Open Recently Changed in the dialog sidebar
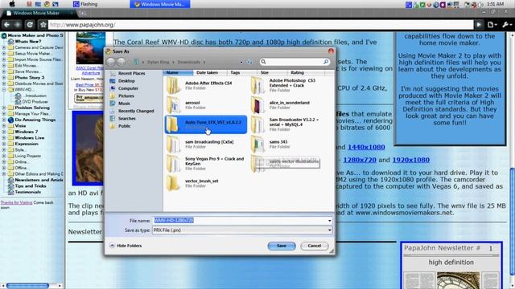 136,111
